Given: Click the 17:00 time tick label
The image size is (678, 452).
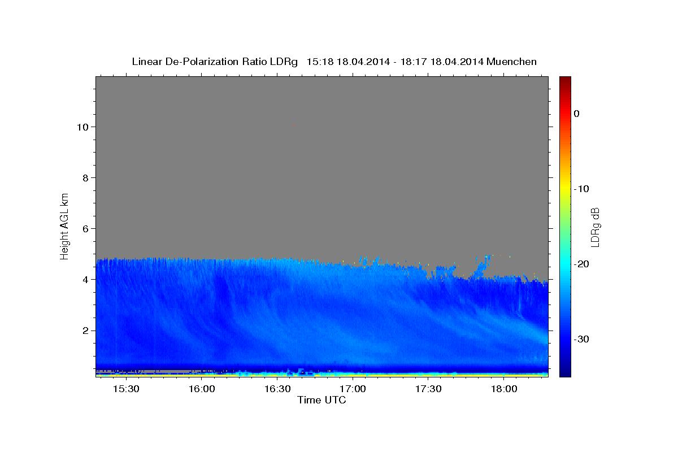Looking at the screenshot, I should 353,389.
